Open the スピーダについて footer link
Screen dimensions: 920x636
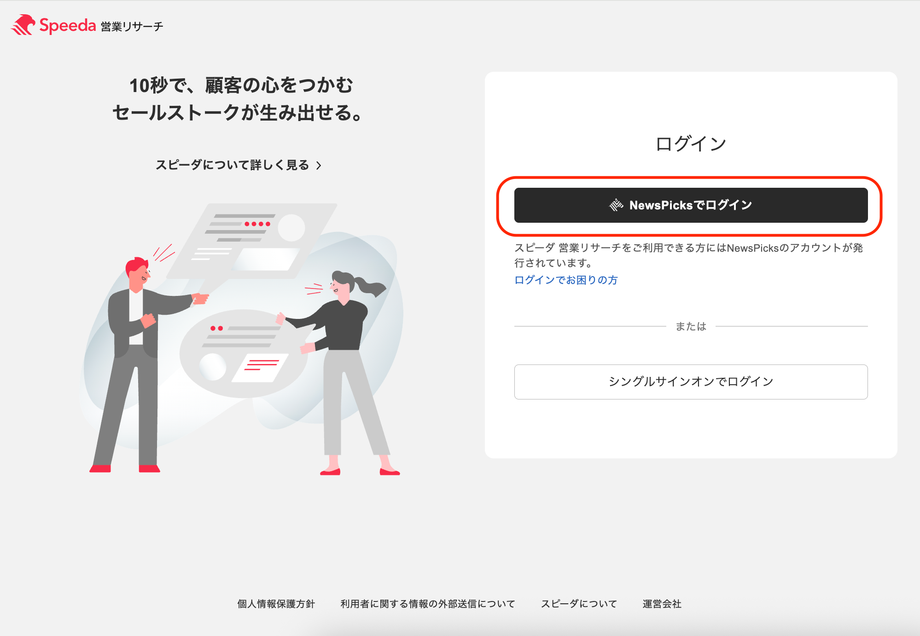(579, 604)
